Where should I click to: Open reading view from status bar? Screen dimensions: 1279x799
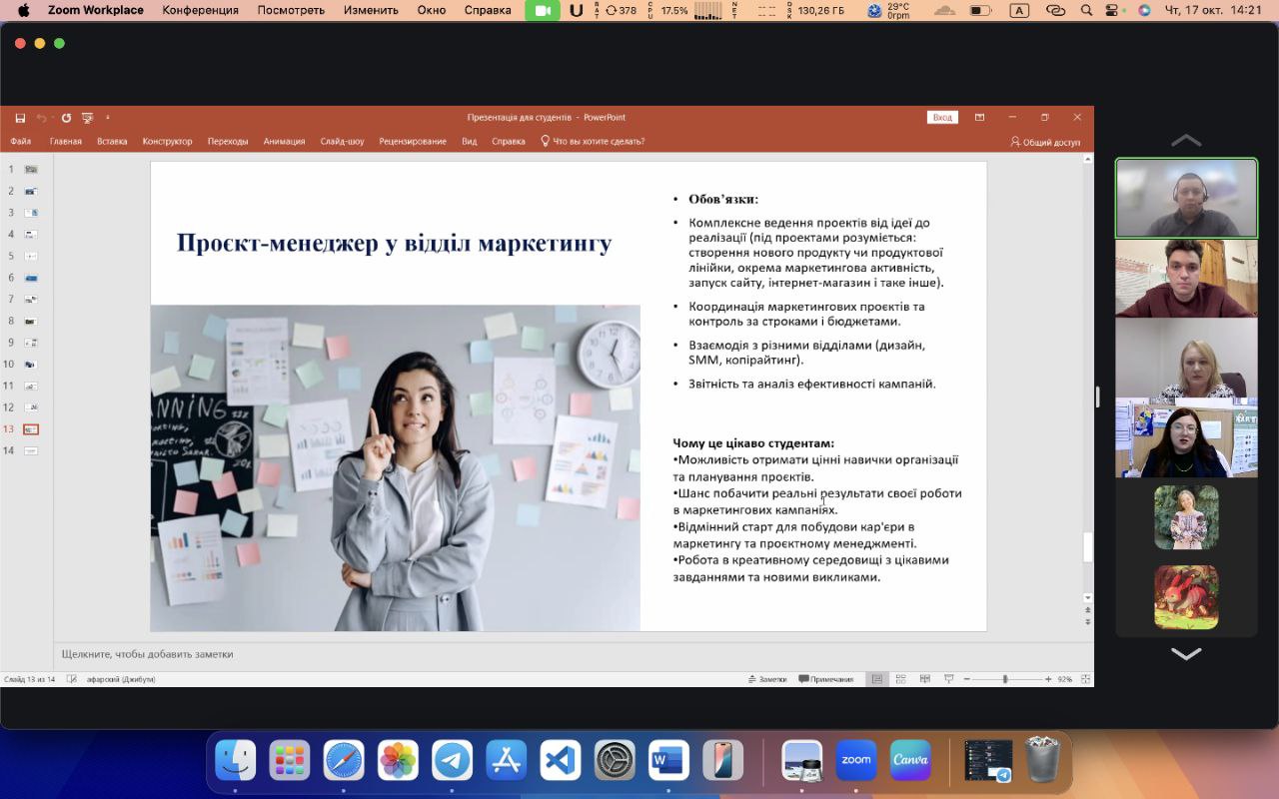coord(924,679)
